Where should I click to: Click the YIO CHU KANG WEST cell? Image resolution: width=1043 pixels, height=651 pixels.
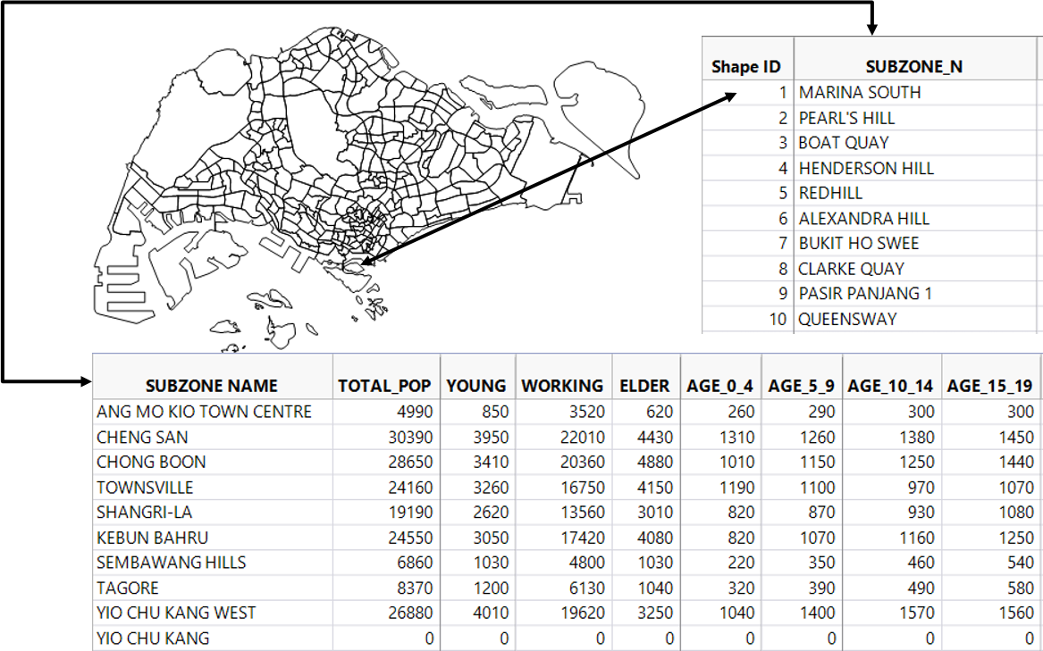click(x=212, y=613)
